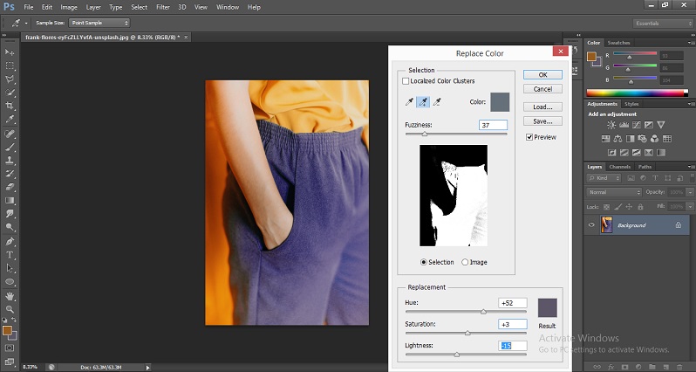Screen dimensions: 696x372
Task: Open the Normal blend mode dropdown
Action: pyautogui.click(x=614, y=192)
